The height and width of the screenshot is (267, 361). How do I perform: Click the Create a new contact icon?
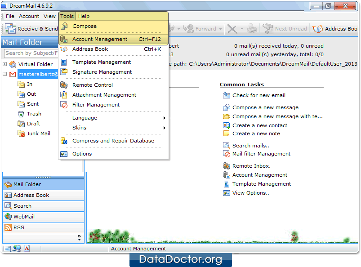coord(227,125)
